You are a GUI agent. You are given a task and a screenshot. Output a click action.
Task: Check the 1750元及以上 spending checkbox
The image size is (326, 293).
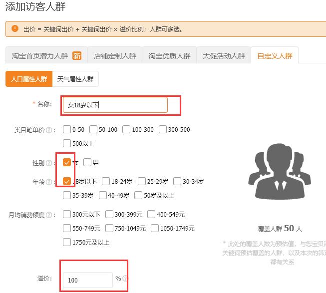[x=67, y=242]
